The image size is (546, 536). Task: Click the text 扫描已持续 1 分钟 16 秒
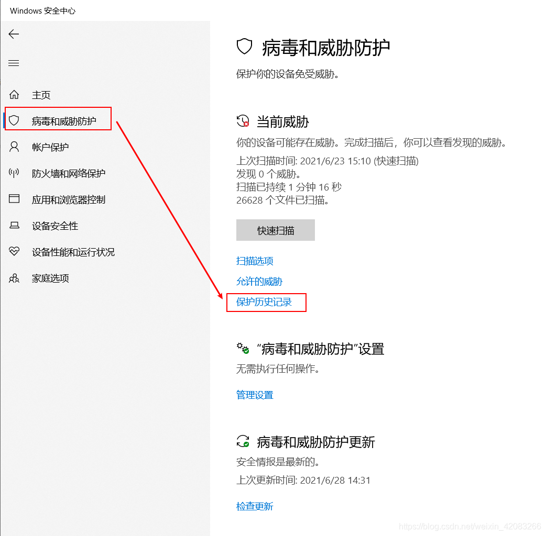pos(289,187)
